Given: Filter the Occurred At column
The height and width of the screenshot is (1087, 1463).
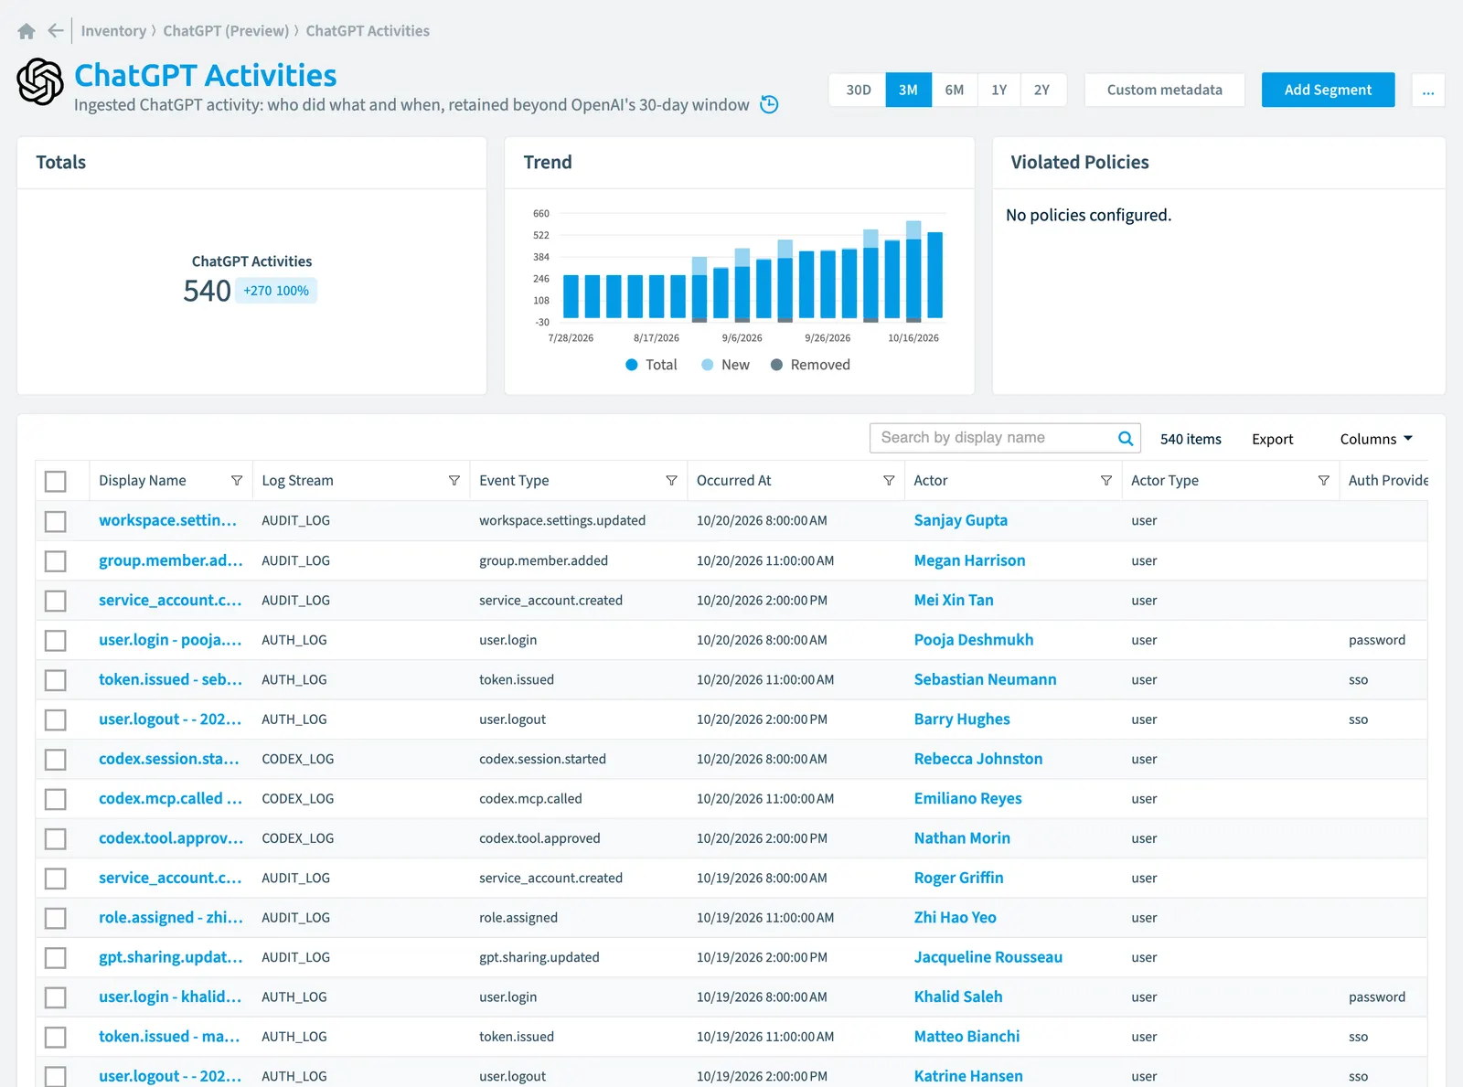Looking at the screenshot, I should [x=889, y=481].
